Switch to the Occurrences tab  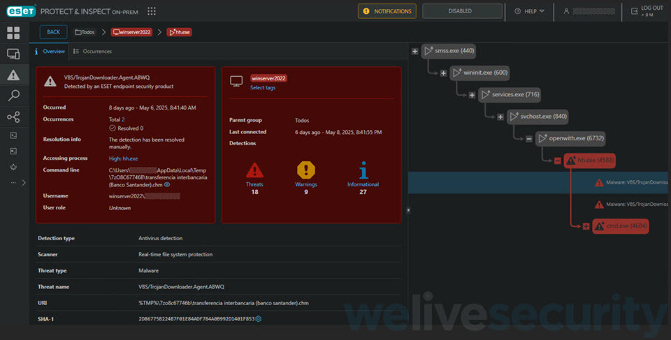coord(92,52)
